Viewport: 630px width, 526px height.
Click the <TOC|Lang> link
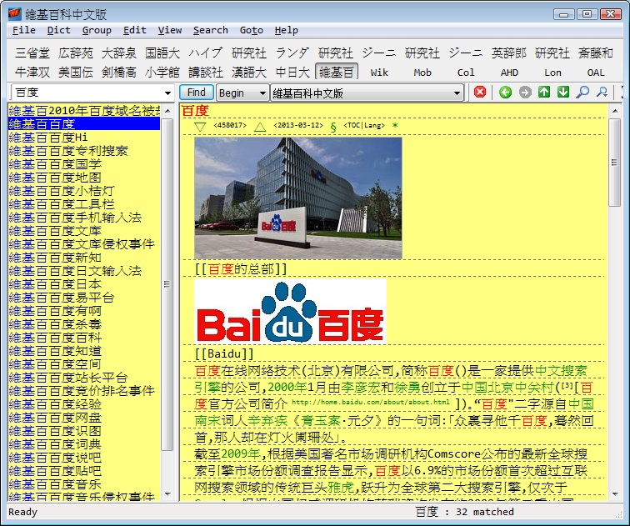364,125
